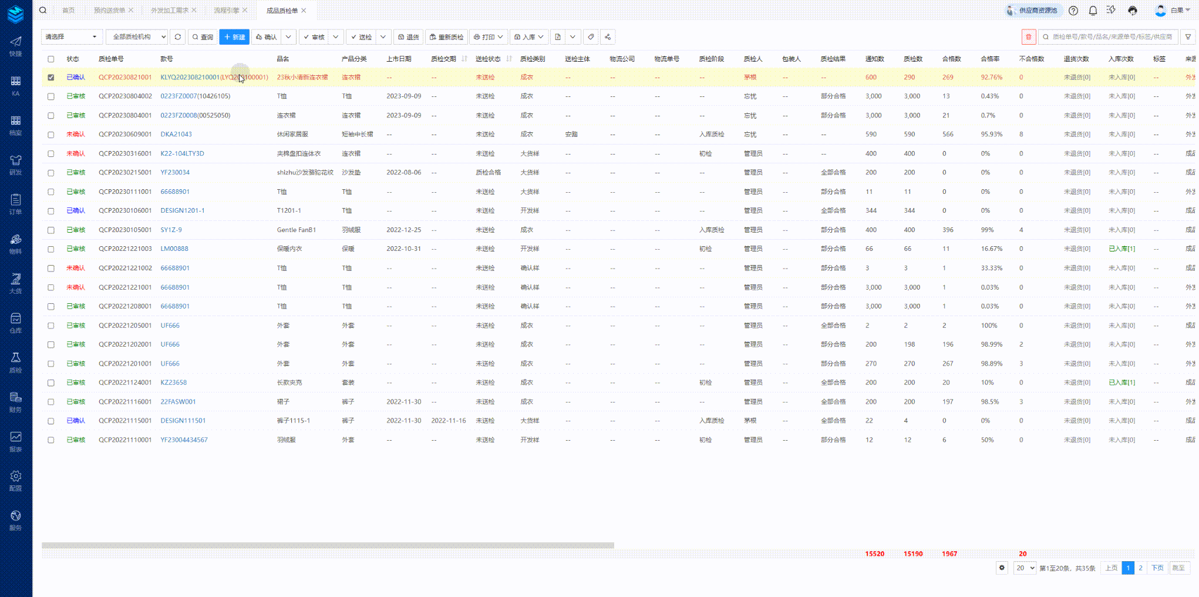Switch to the 外发加工需求 tab

tap(169, 11)
